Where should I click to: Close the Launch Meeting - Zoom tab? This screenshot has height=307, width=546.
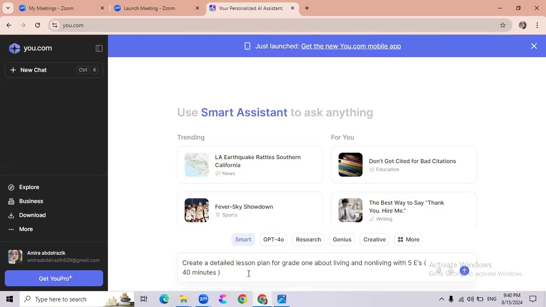(x=197, y=8)
